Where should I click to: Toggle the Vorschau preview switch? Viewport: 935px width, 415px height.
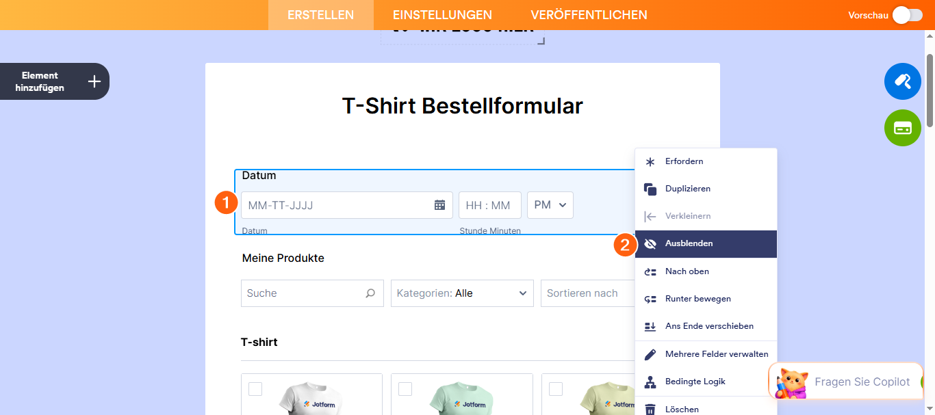pyautogui.click(x=908, y=15)
